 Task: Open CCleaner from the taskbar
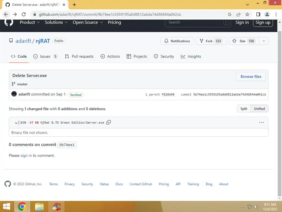point(56,206)
